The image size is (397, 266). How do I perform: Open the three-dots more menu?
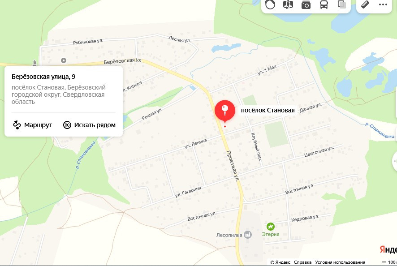(383, 4)
